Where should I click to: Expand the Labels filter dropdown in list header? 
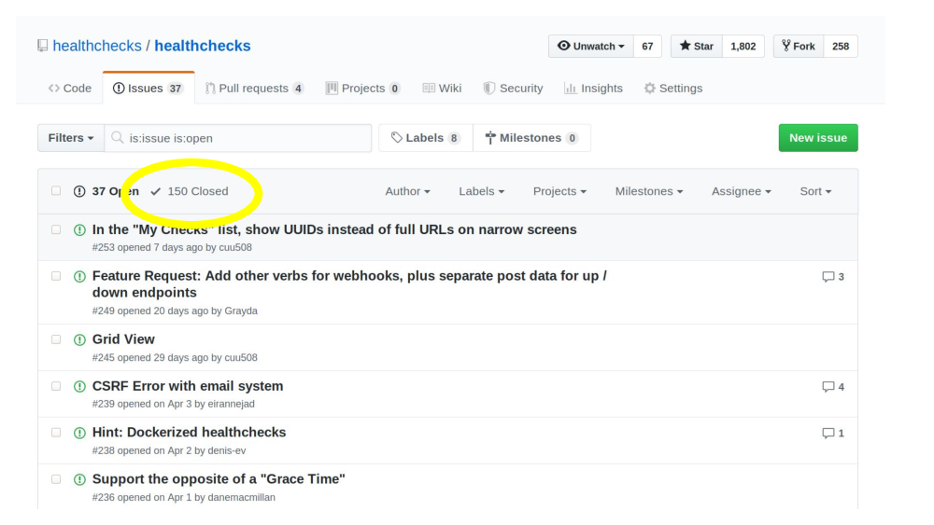[x=481, y=191]
